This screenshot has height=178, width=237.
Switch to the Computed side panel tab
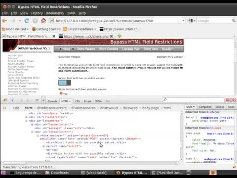(205, 107)
